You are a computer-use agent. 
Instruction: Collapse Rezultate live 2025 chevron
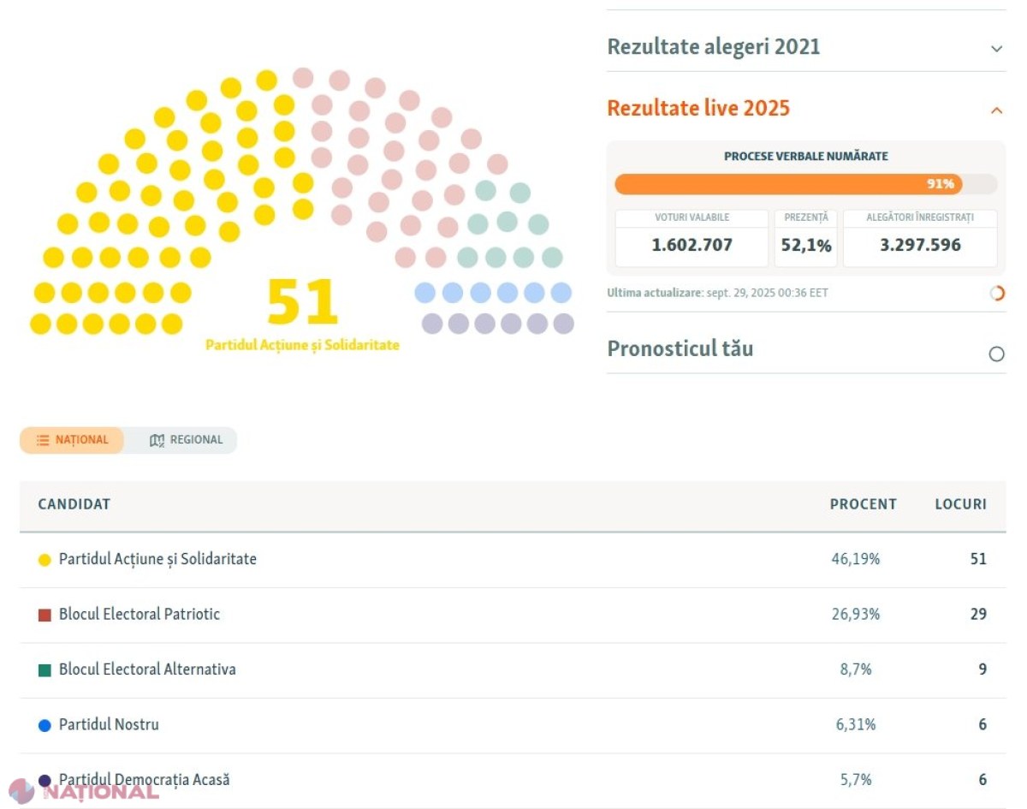click(x=996, y=110)
